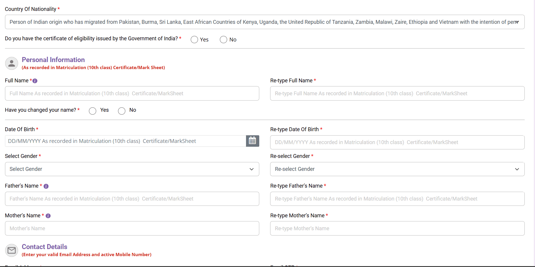Focus the Re-type Mother's Name field
Screen dimensions: 535x267
point(397,228)
